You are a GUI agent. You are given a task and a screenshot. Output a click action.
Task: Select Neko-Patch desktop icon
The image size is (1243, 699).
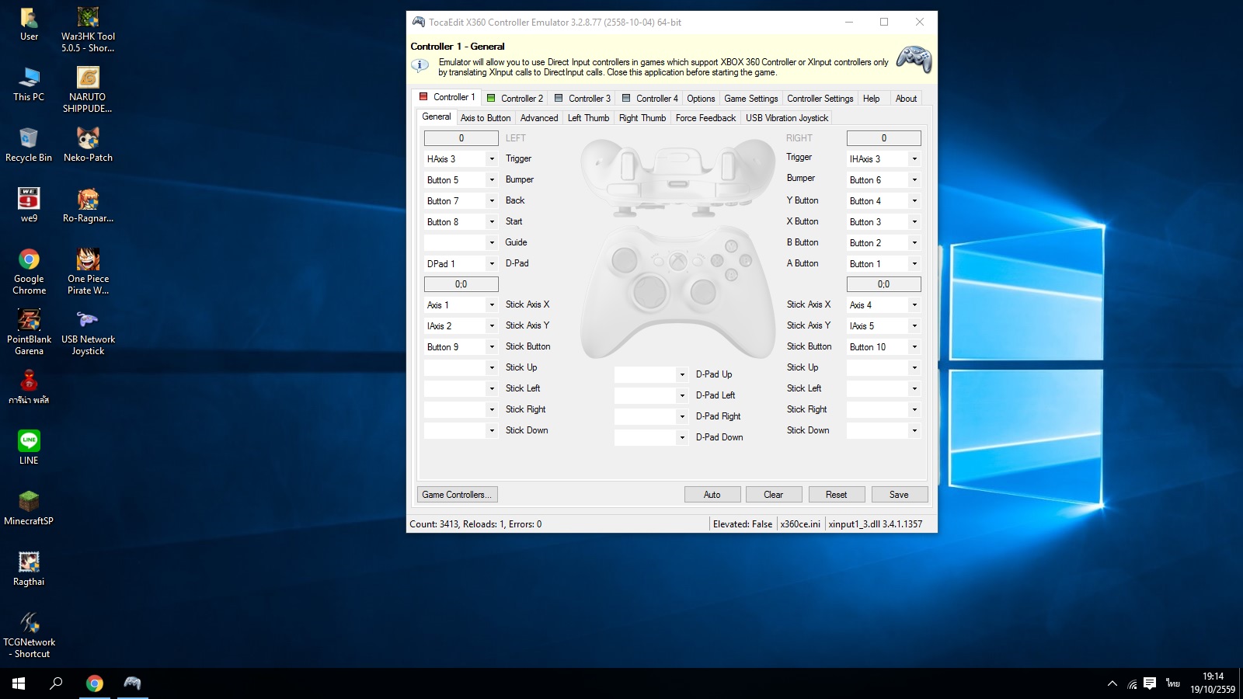click(x=88, y=145)
